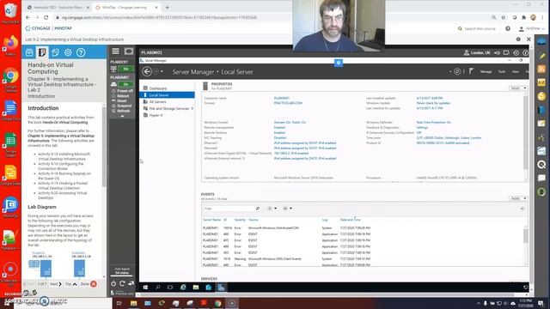This screenshot has height=309, width=550.
Task: Click the lab reload icon at bottom
Action: point(122,283)
